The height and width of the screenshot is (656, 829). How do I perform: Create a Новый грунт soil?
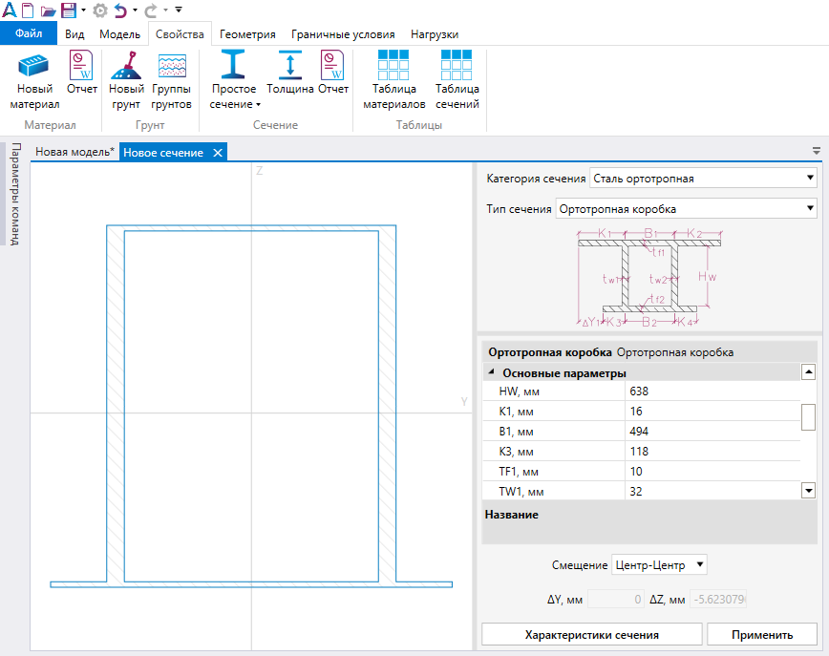coord(126,80)
